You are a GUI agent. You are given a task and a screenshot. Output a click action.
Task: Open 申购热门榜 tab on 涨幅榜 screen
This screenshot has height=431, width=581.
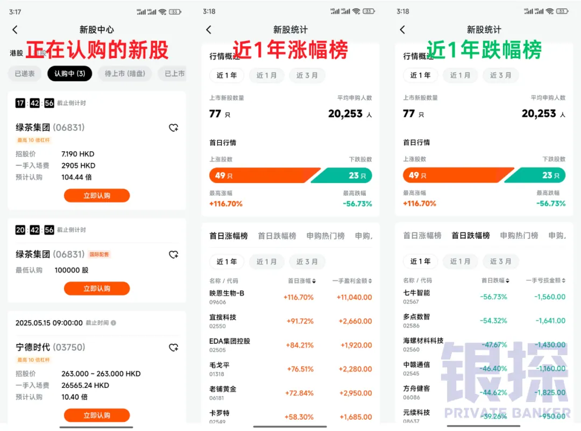pyautogui.click(x=325, y=236)
